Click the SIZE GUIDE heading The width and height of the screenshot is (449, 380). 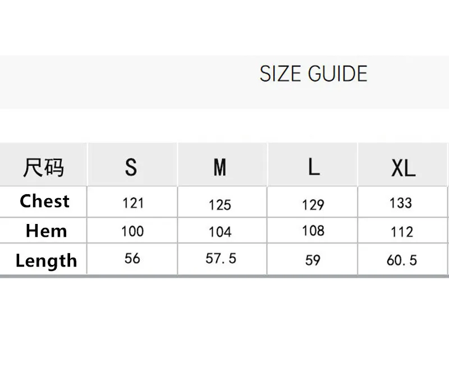pos(313,74)
